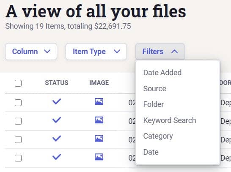Screen dimensions: 231x172
Task: Check the third row's checkbox
Action: (x=18, y=139)
